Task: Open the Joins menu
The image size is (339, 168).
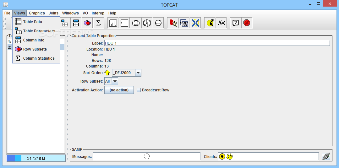Action: [53, 13]
